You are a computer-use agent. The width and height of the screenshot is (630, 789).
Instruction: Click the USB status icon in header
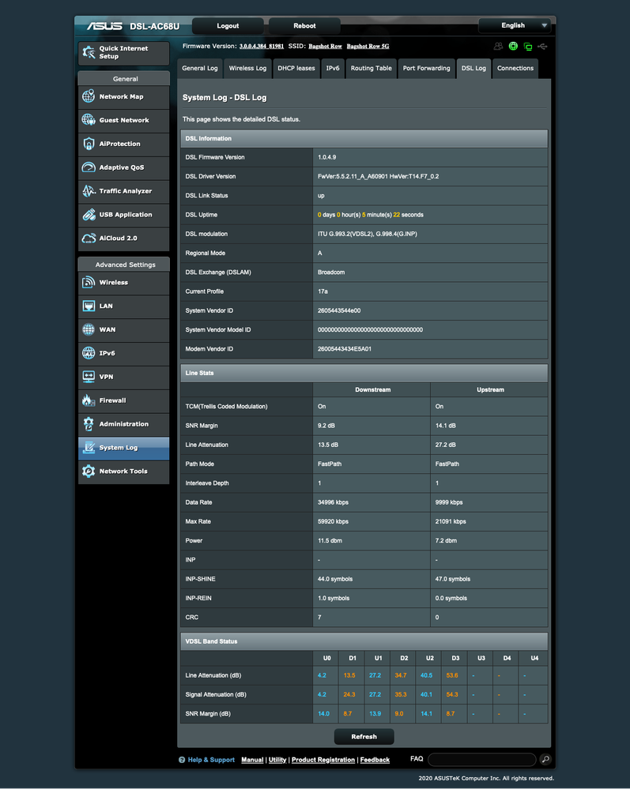pyautogui.click(x=542, y=47)
